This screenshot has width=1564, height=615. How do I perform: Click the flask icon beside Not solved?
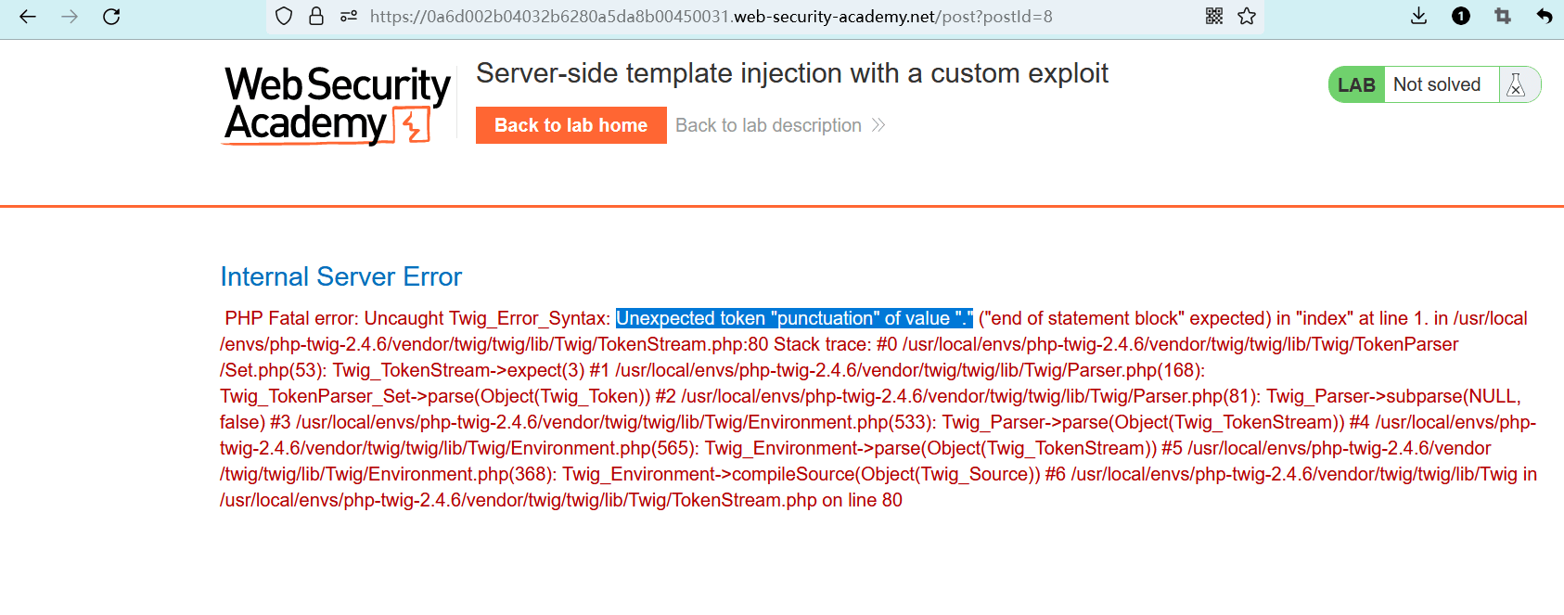1517,85
